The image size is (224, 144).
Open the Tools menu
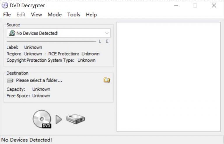pos(73,15)
